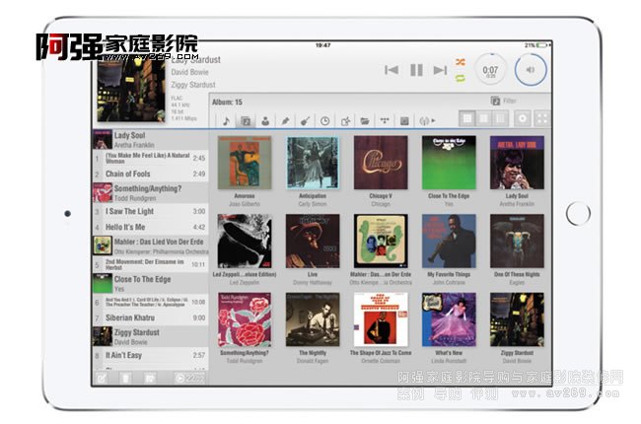Select track Siberian Khatru in playlist
Viewport: 641px width, 424px height.
click(150, 318)
